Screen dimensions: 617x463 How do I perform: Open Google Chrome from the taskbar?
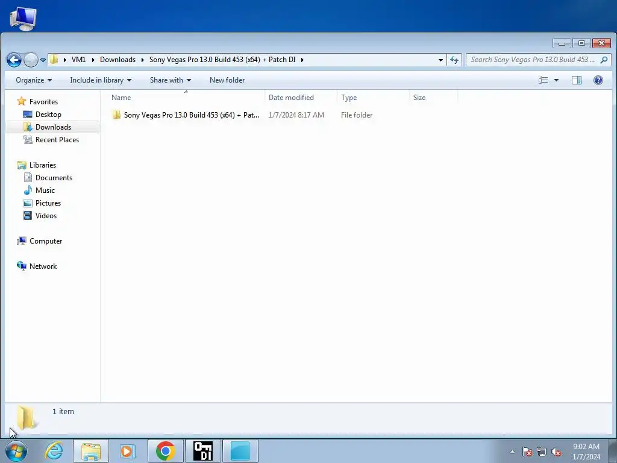click(x=165, y=451)
